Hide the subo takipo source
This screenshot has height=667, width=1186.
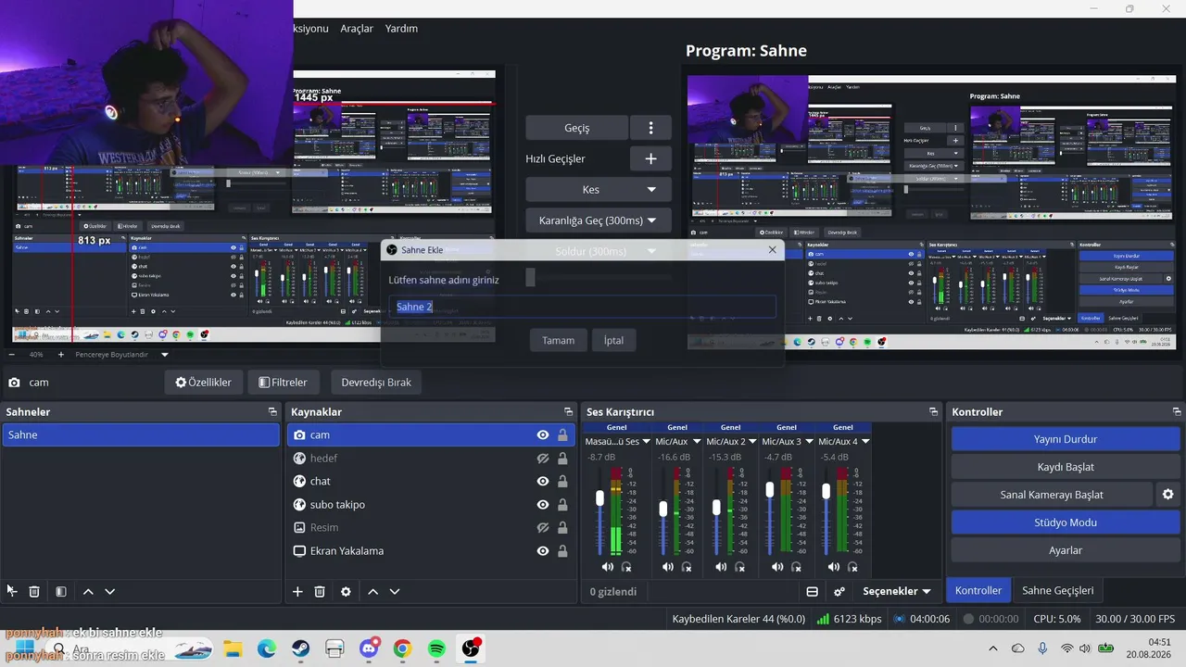pos(543,505)
